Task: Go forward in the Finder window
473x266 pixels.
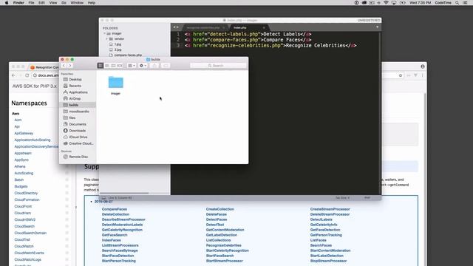Action: point(69,66)
